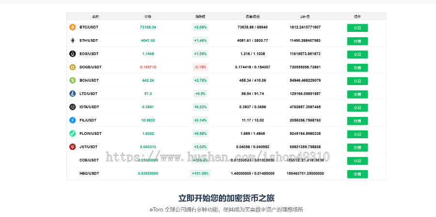This screenshot has height=217, width=436.
Task: Click the -0.18% change badge
Action: coord(200,67)
